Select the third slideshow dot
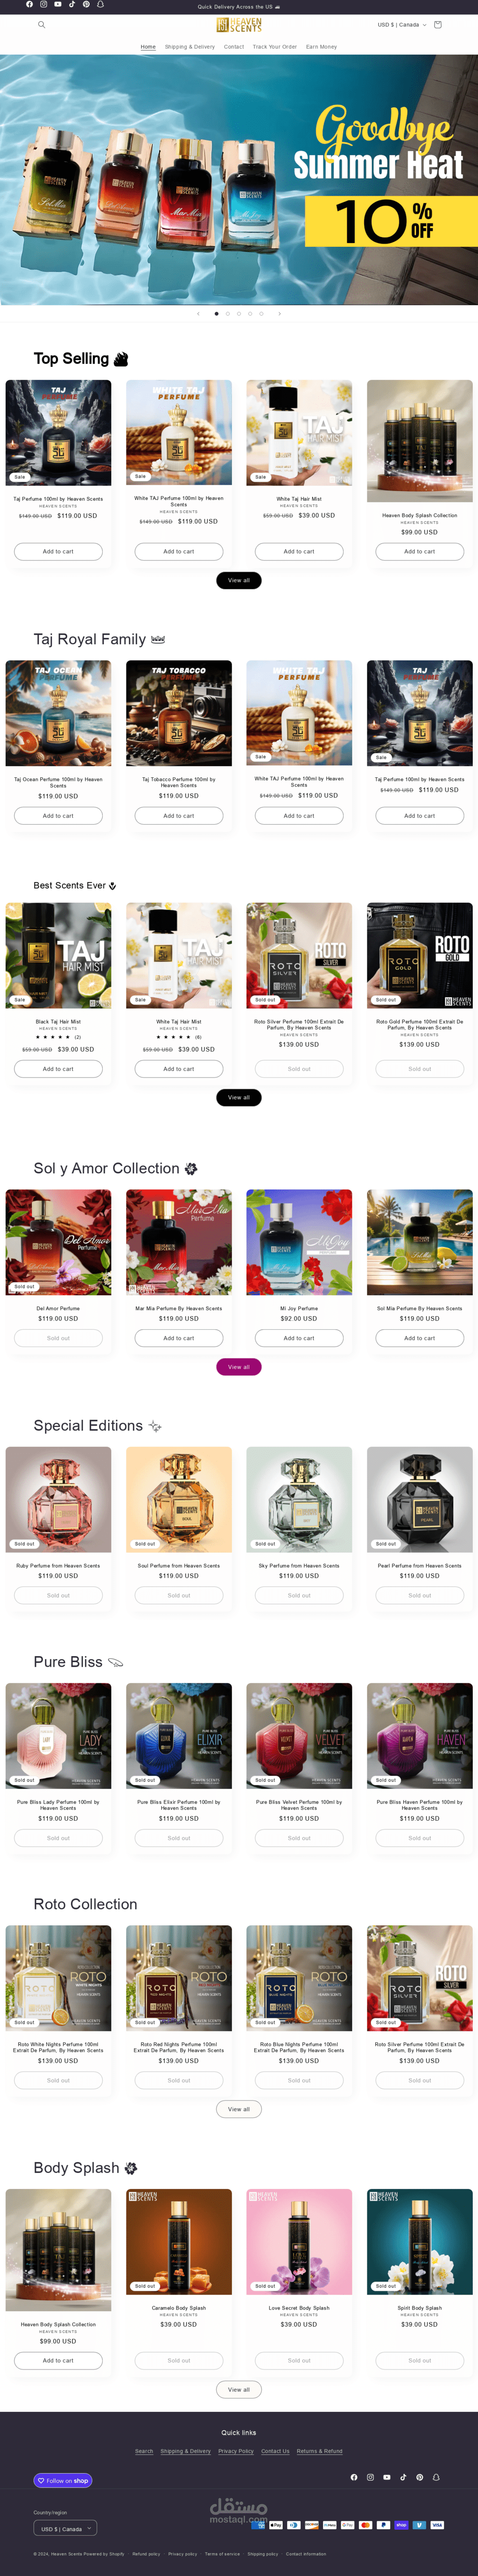The image size is (478, 2576). [239, 314]
